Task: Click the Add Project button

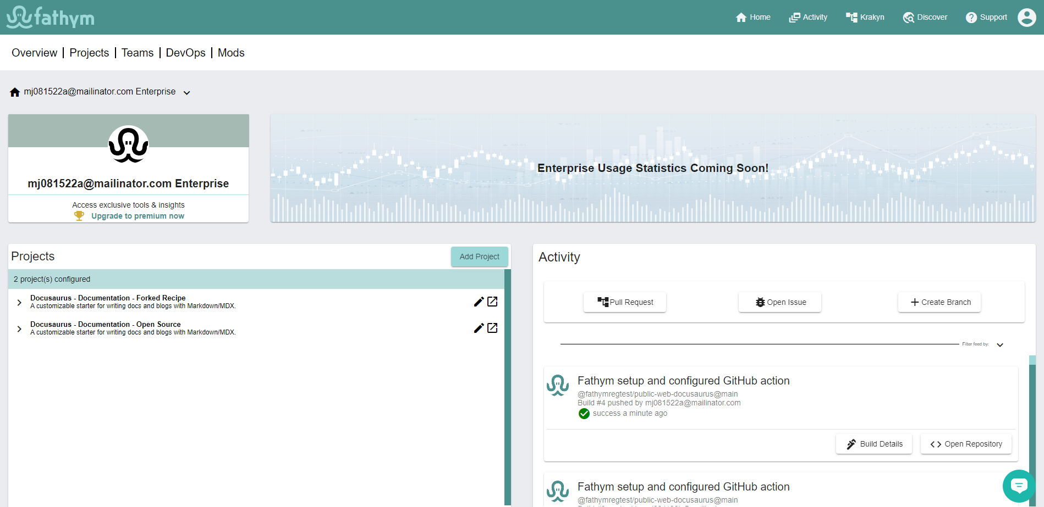Action: tap(479, 257)
